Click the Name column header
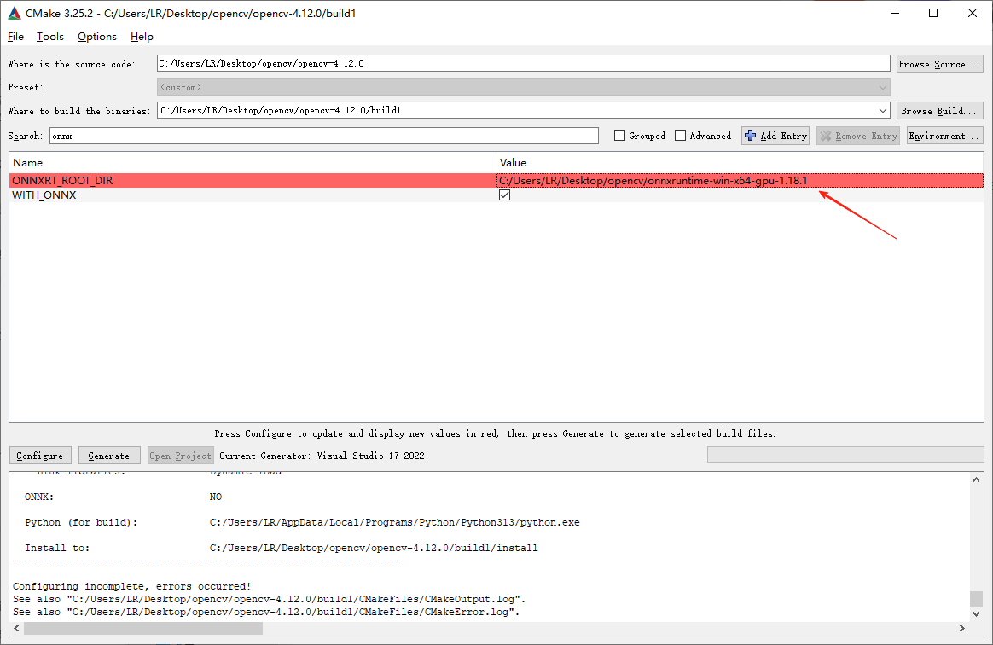The height and width of the screenshot is (645, 993). pyautogui.click(x=253, y=163)
